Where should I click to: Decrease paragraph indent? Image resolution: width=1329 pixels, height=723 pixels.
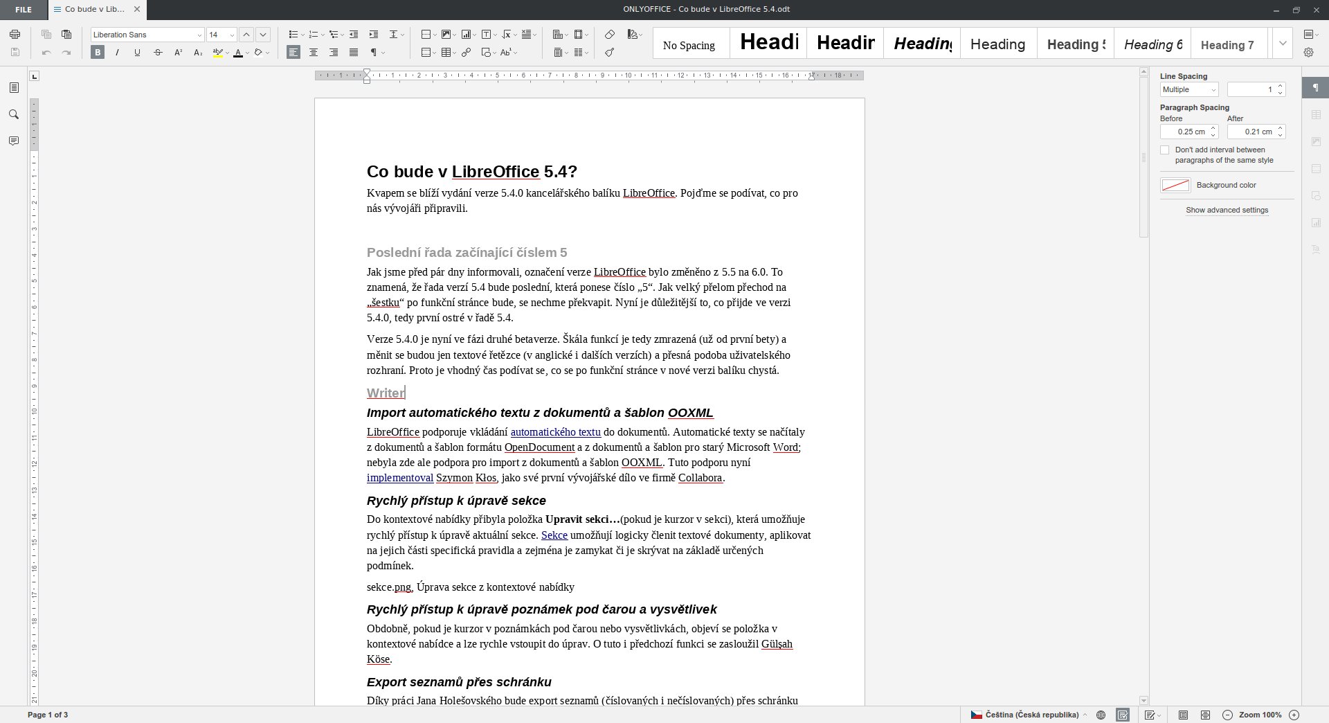[354, 35]
